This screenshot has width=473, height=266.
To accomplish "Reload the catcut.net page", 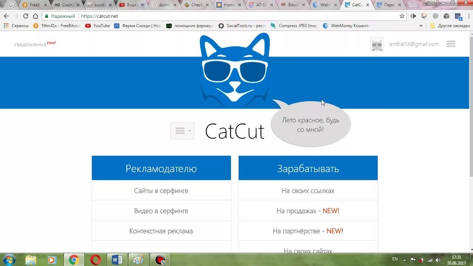I will 25,16.
